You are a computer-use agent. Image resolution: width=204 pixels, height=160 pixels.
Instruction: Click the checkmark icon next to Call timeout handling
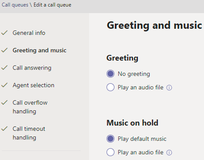click(4, 128)
